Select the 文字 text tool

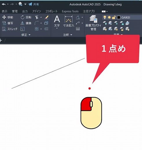pos(57,22)
